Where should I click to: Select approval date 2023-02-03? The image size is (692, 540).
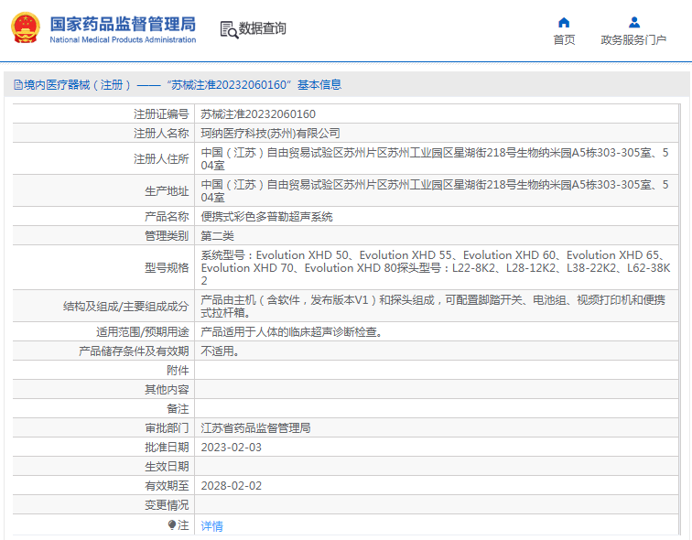[x=232, y=448]
